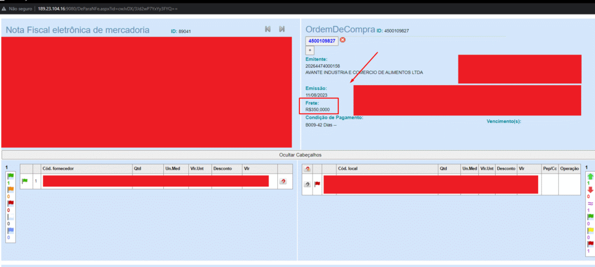Open purchase order tab 4500109827
This screenshot has width=595, height=267.
(x=322, y=41)
